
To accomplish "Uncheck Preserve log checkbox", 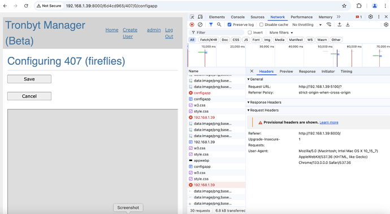I will [229, 25].
